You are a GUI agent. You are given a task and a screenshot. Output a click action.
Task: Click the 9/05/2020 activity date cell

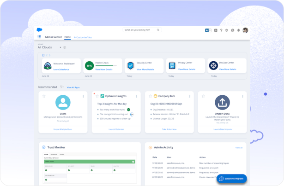pos(157,173)
